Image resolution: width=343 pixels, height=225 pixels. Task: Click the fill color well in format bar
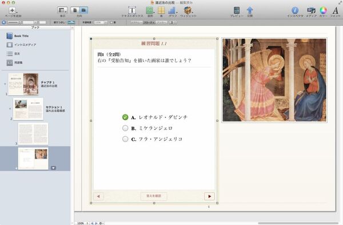coord(71,22)
